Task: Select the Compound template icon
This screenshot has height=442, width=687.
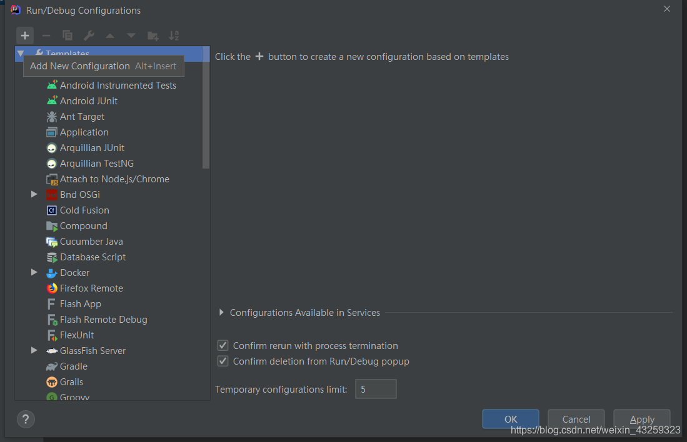Action: (x=52, y=226)
